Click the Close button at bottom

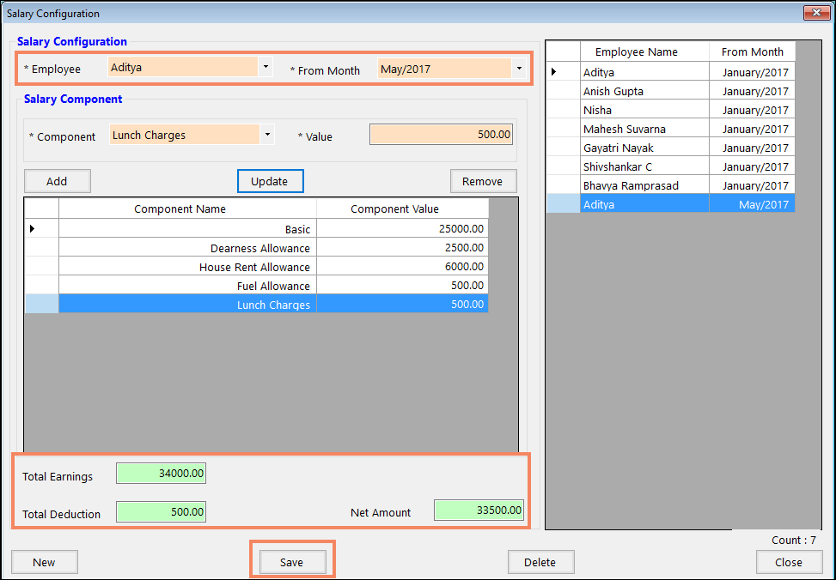(789, 562)
